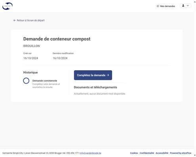The image size is (196, 157).
Task: Click Documents et téléchargements heading
Action: [x=95, y=87]
